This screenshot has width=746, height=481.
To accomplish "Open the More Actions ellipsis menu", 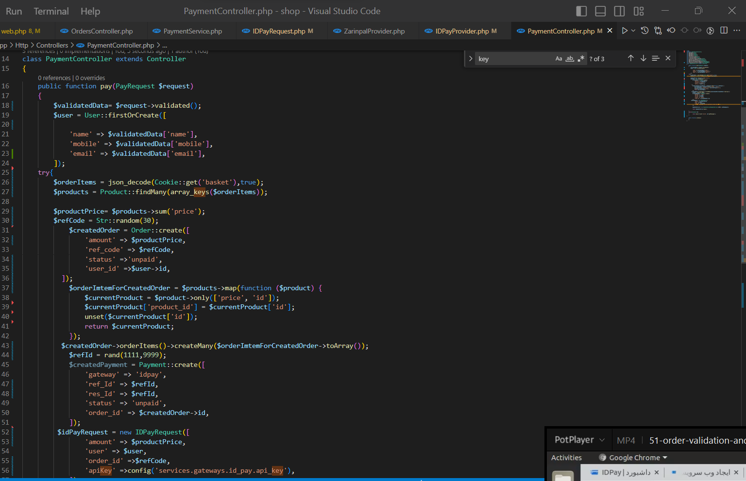I will 737,31.
